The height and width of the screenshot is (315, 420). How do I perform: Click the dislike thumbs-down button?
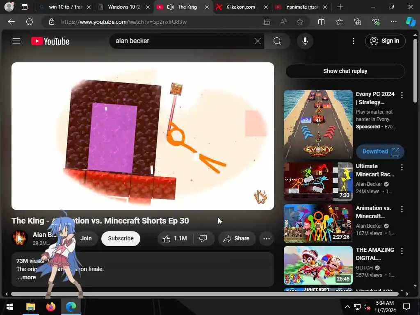click(203, 238)
